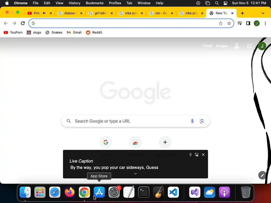Open the media controls icon
The height and width of the screenshot is (203, 271).
pos(240,23)
